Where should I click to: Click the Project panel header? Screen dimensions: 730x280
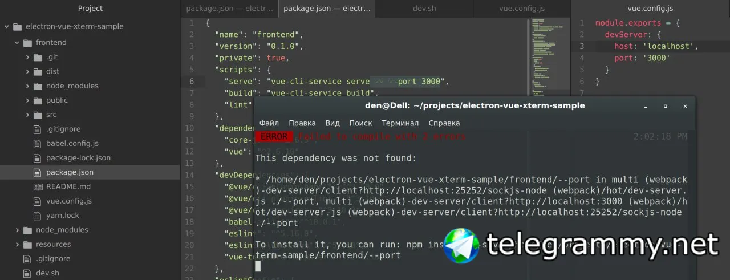click(x=90, y=9)
